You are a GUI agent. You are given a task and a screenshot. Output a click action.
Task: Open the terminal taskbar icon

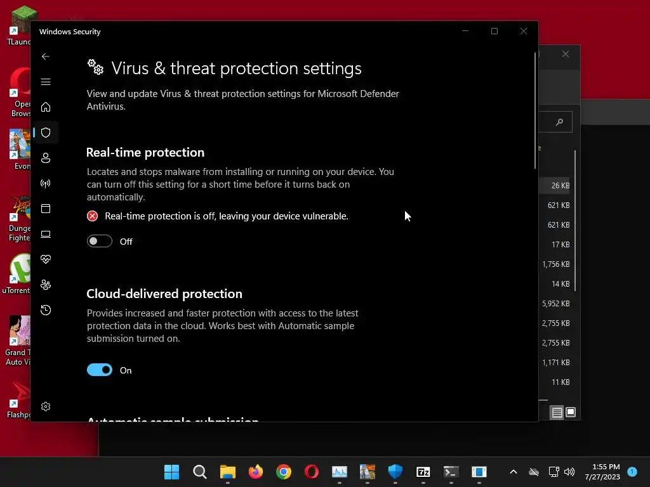coord(451,472)
